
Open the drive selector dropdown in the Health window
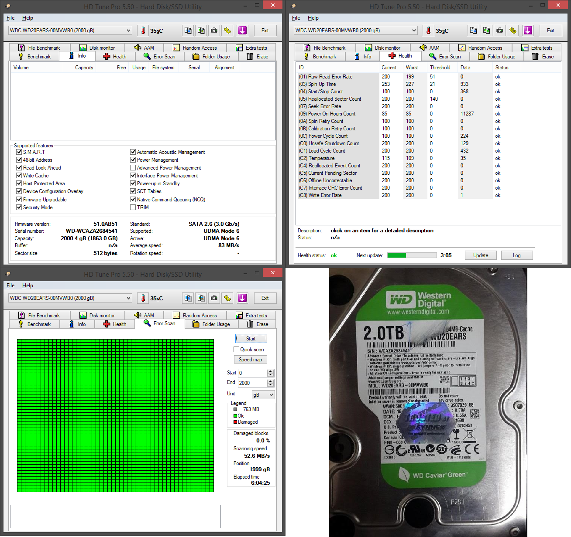tap(355, 31)
